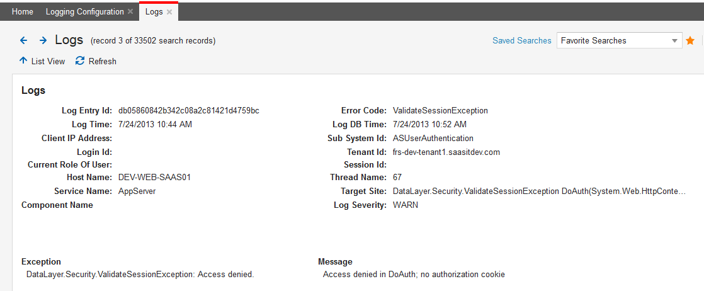704x291 pixels.
Task: Switch to the Home tab
Action: (x=23, y=12)
